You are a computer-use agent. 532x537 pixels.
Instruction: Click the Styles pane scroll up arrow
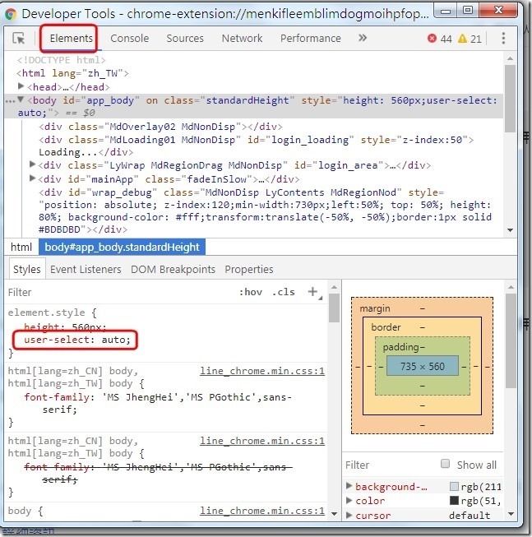pyautogui.click(x=334, y=287)
